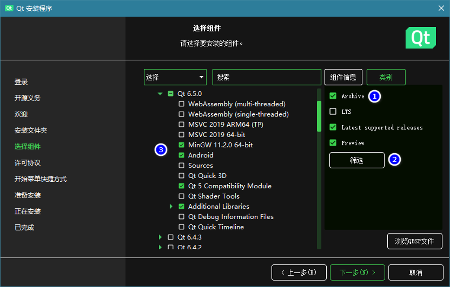Check WebAssembly (single-threaded) component
The width and height of the screenshot is (450, 287).
pos(181,114)
